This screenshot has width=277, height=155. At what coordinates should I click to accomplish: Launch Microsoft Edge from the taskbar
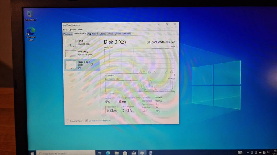[x=108, y=153]
